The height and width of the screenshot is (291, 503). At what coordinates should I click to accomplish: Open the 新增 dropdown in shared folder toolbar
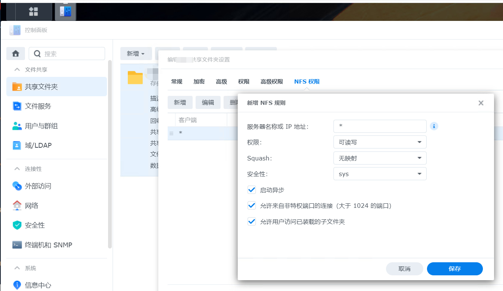coord(136,54)
